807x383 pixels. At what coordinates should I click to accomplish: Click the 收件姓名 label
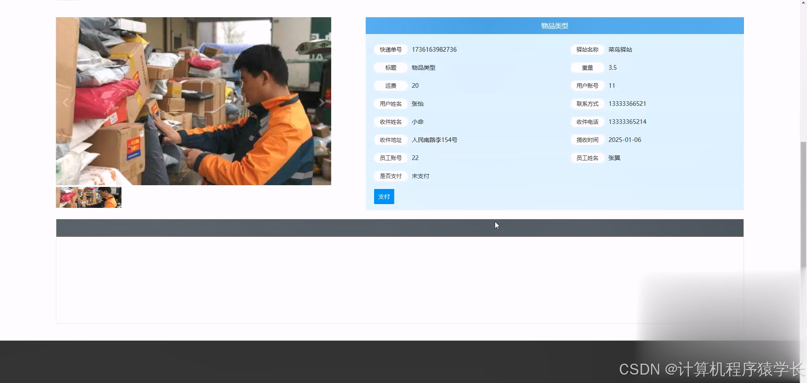pyautogui.click(x=390, y=122)
